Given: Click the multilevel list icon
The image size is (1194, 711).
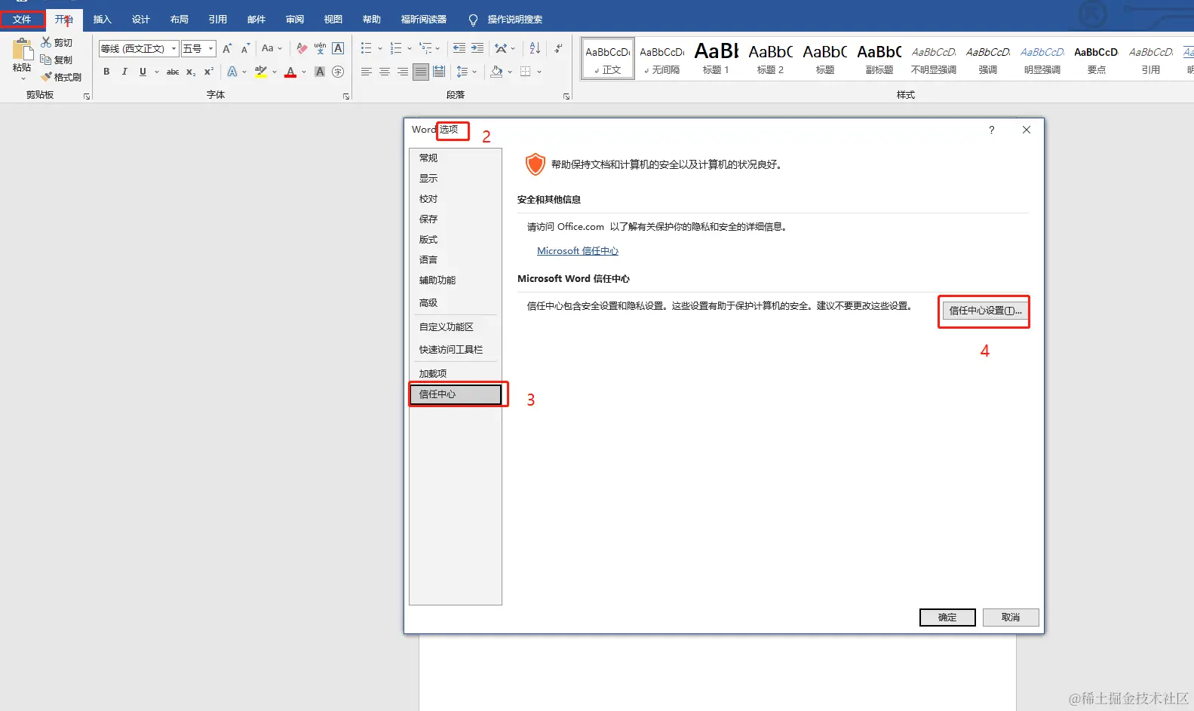Looking at the screenshot, I should pos(425,48).
